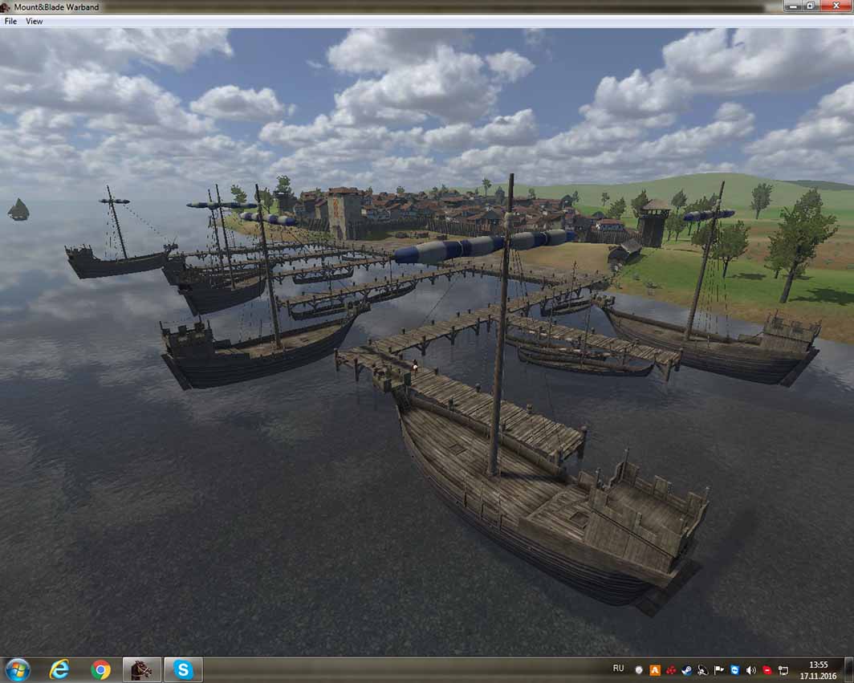Open Google Chrome from the taskbar
The width and height of the screenshot is (854, 683).
(x=100, y=669)
